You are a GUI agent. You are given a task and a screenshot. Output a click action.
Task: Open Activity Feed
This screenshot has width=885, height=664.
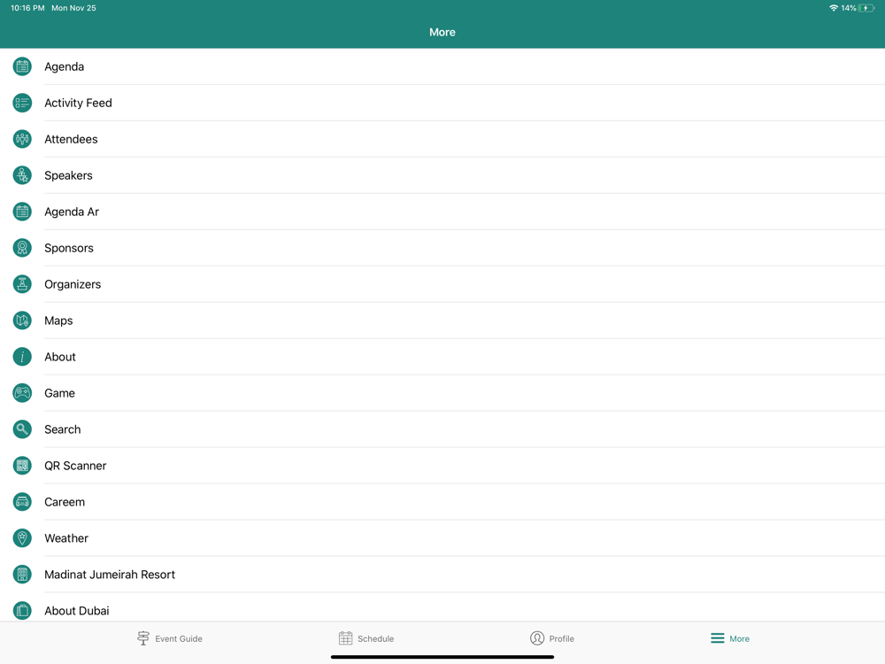pyautogui.click(x=442, y=103)
